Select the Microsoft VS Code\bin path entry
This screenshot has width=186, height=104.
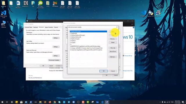tap(88, 50)
